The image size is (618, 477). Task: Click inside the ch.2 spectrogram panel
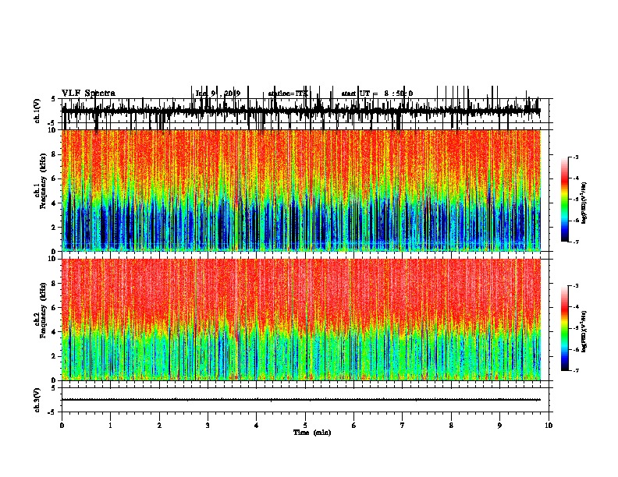pos(301,320)
